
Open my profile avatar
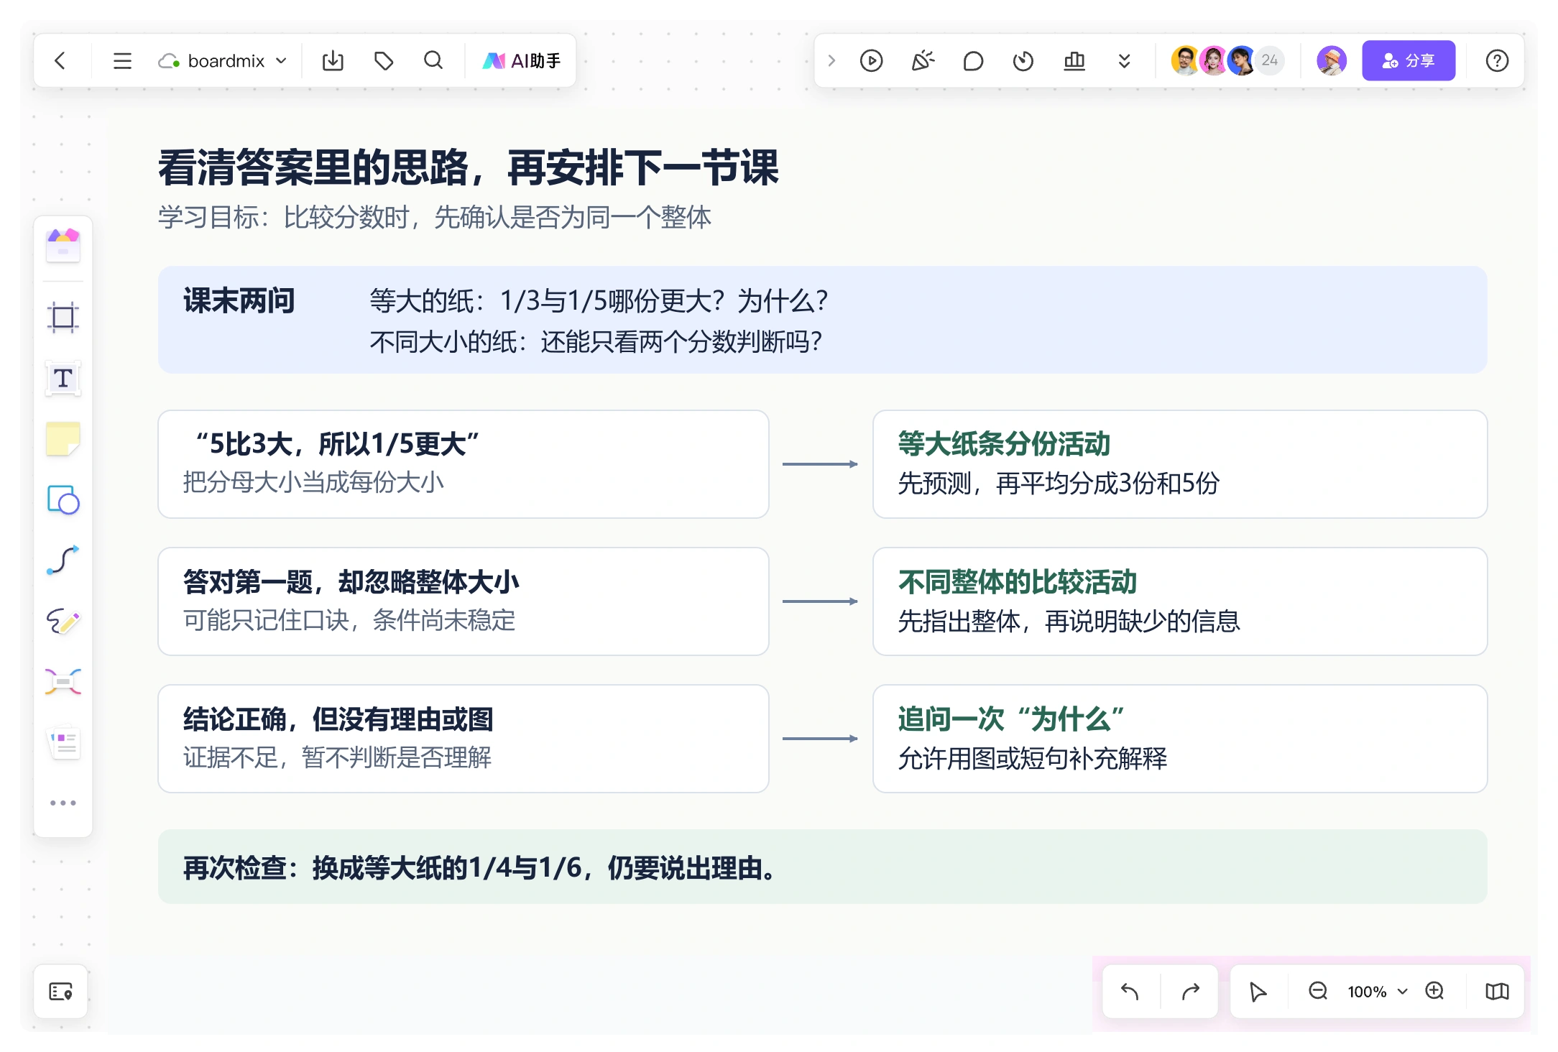[1331, 61]
